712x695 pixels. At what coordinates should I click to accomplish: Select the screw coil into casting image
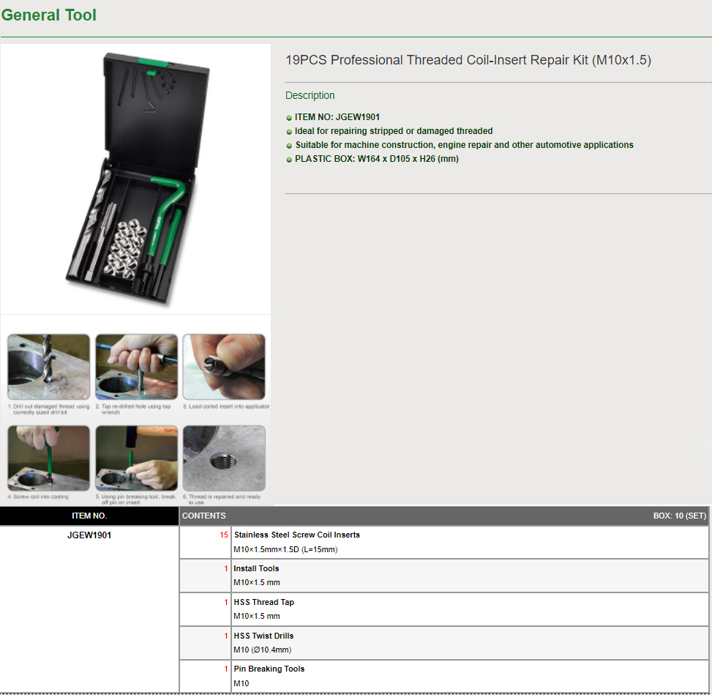point(49,458)
